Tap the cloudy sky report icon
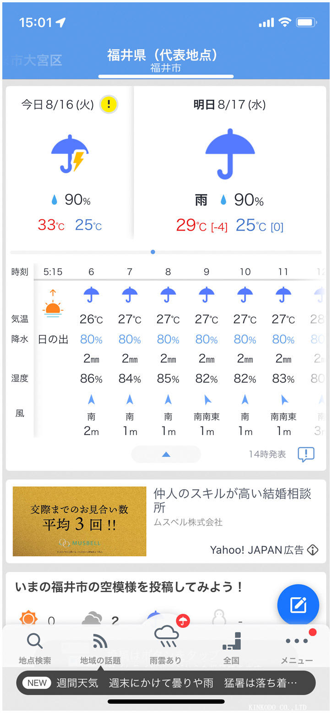The width and height of the screenshot is (332, 713). [x=92, y=620]
